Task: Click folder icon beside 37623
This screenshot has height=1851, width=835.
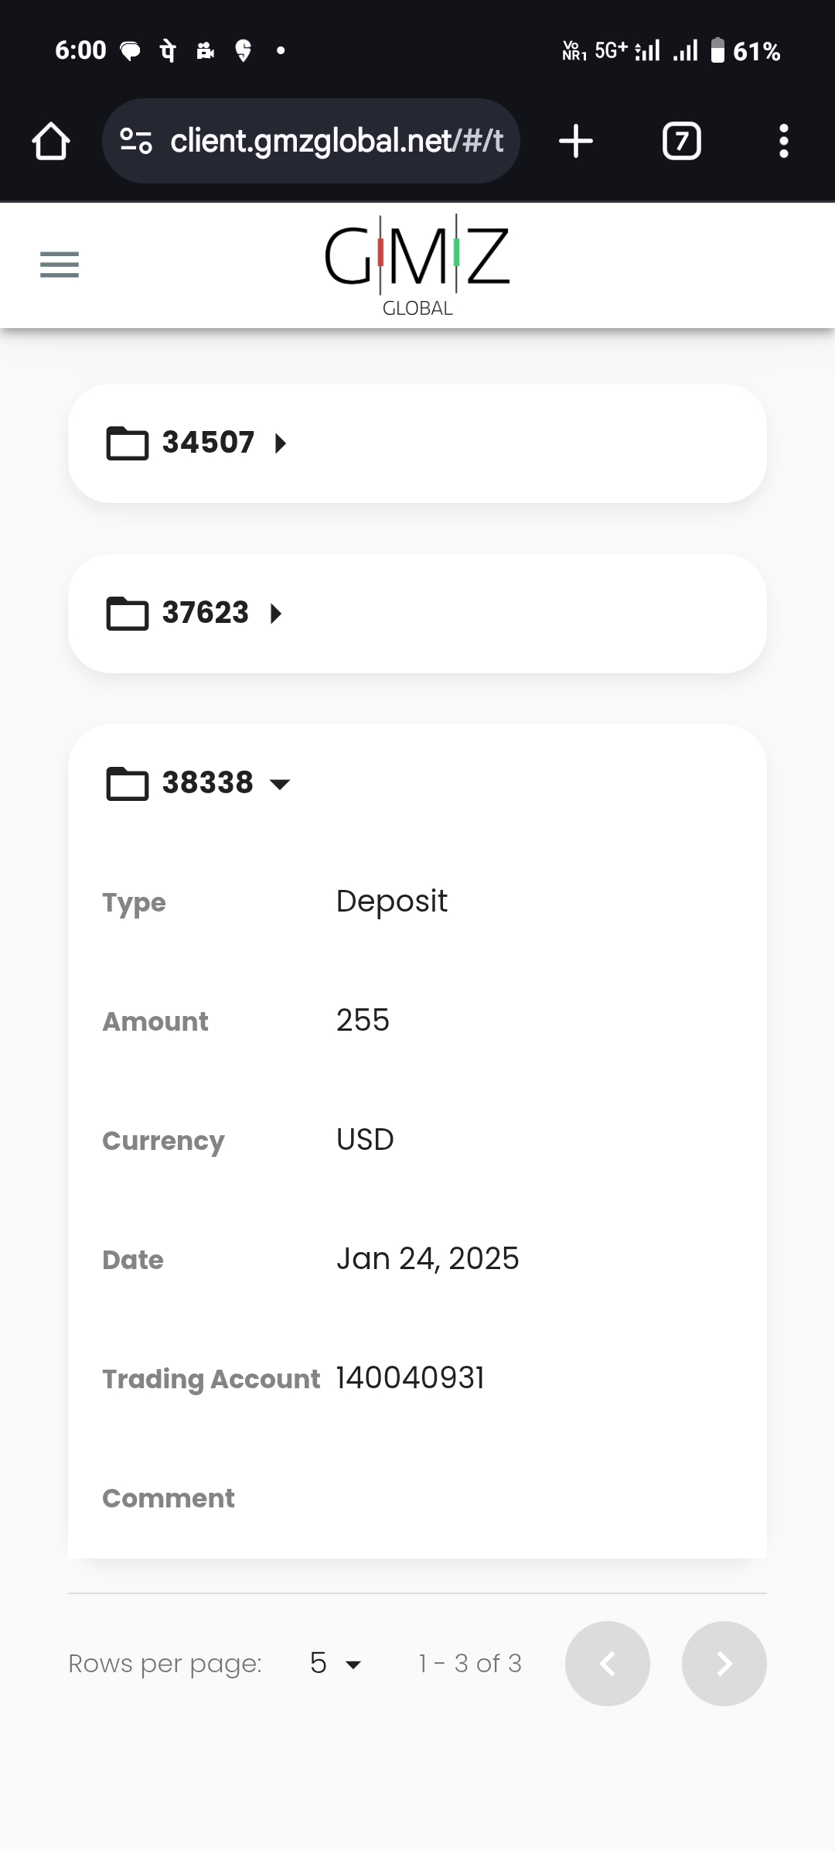Action: click(127, 614)
